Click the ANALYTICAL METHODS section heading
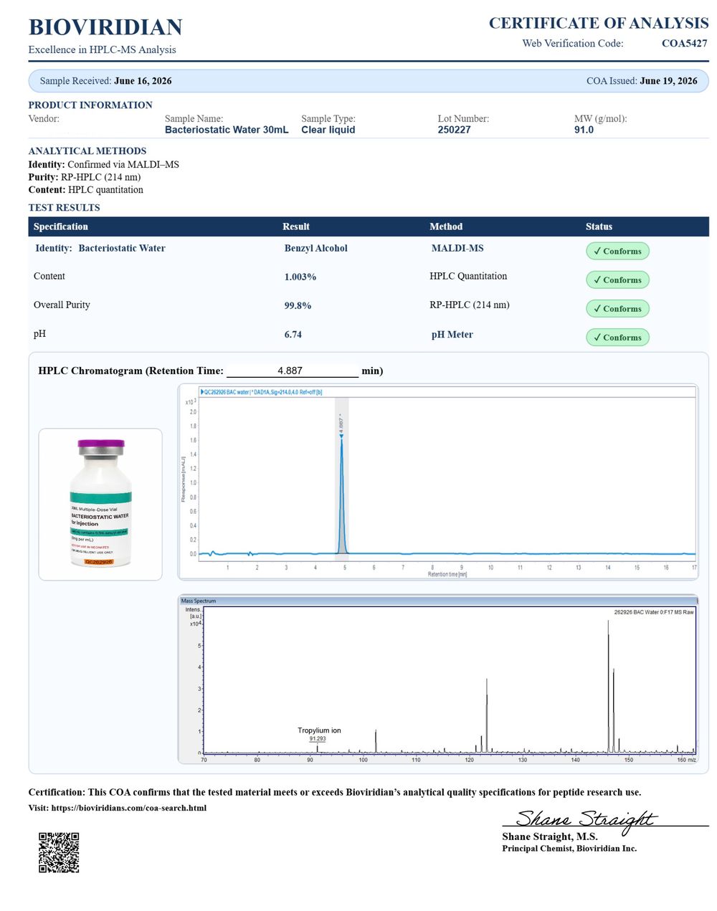This screenshot has height=911, width=717. point(87,151)
